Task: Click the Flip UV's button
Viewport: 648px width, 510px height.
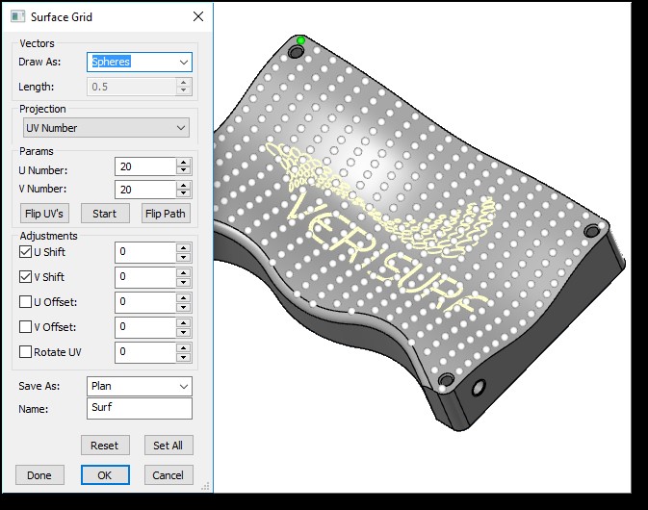Action: pyautogui.click(x=44, y=214)
